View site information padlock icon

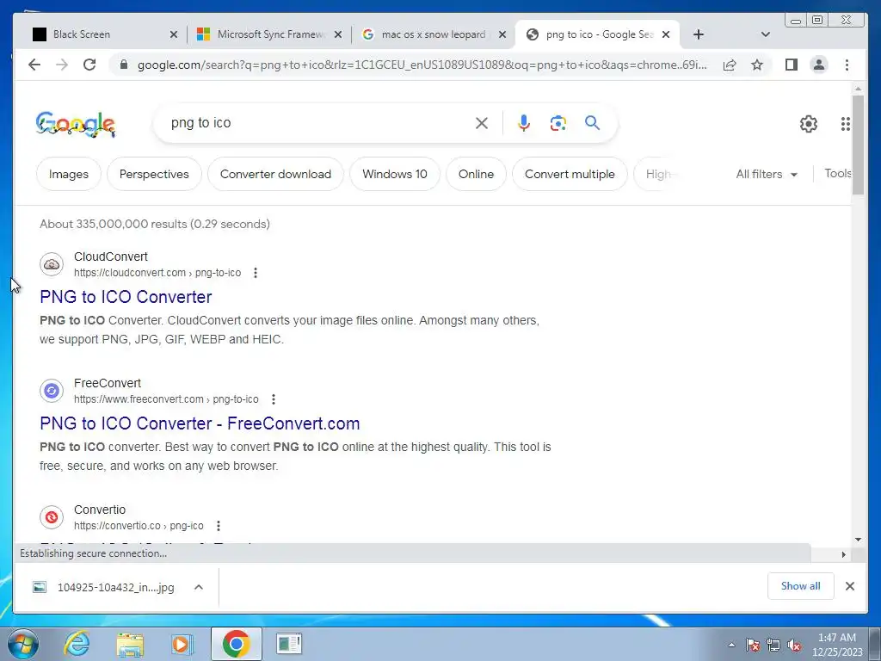[x=124, y=65]
